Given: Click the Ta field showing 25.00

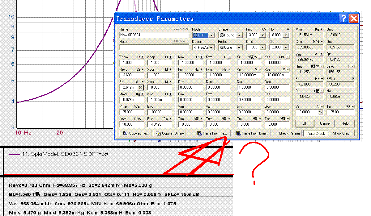Looking at the screenshot, I should (341, 112).
